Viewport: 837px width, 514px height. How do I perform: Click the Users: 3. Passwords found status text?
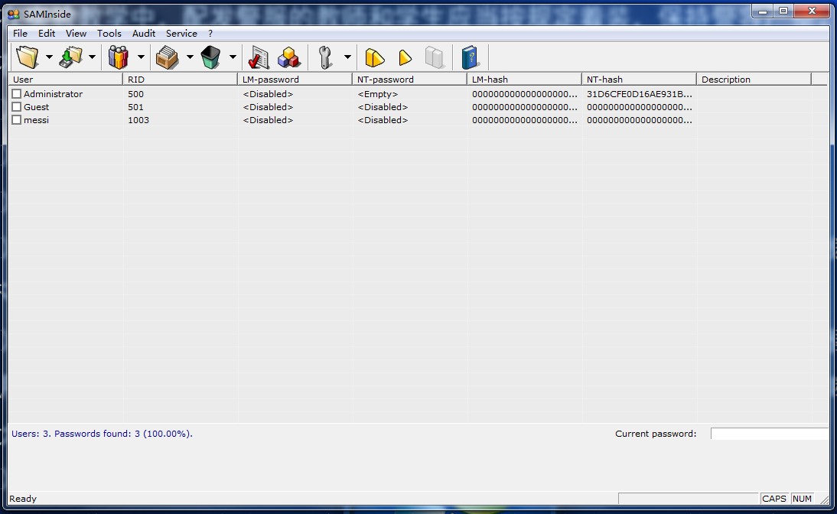coord(102,434)
